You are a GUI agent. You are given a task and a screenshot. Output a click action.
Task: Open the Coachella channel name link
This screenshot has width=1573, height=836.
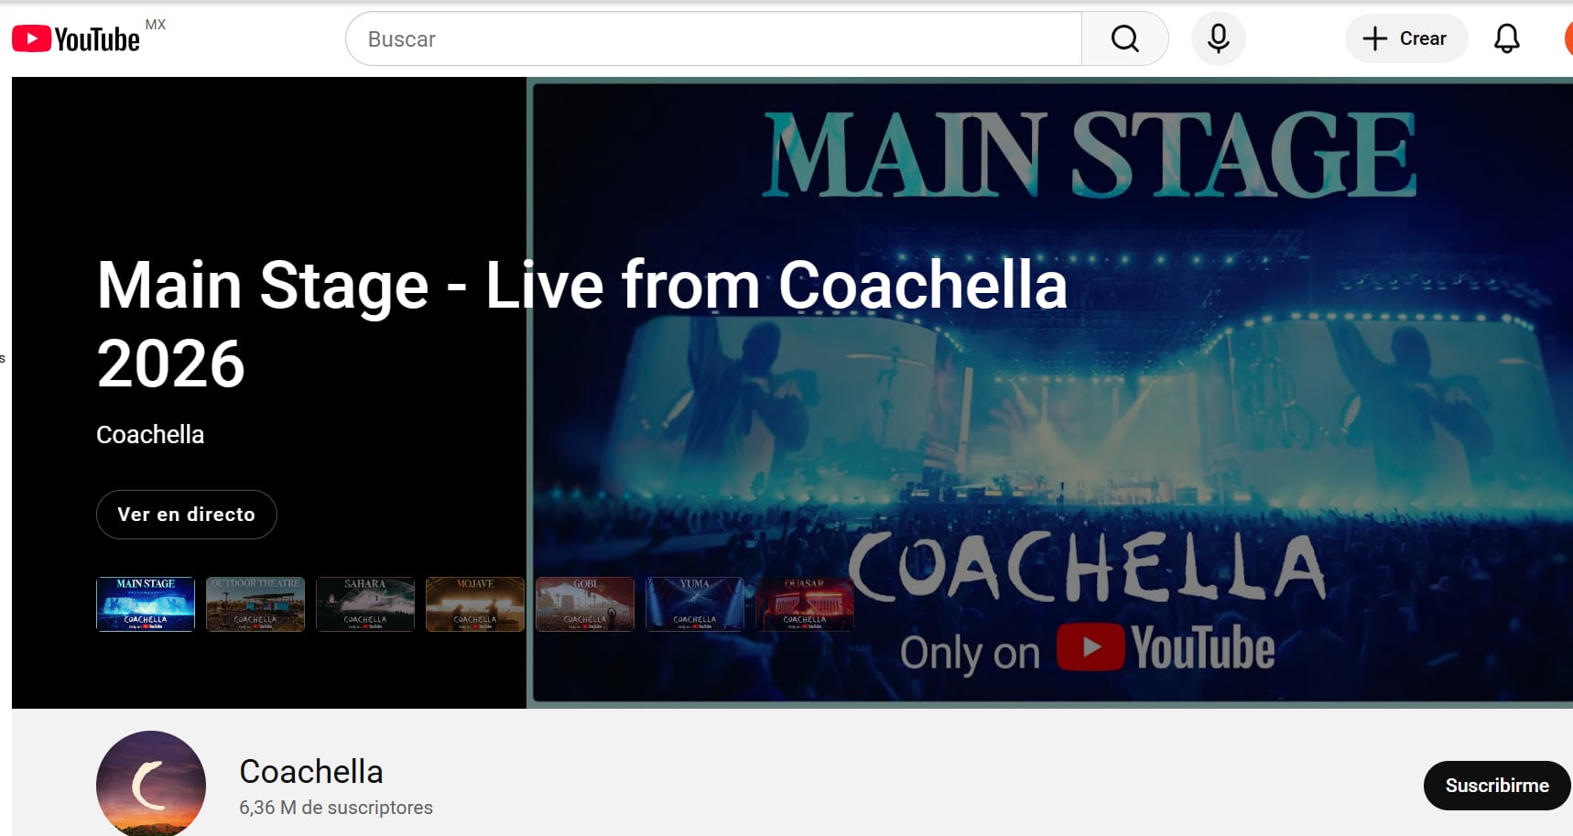pyautogui.click(x=310, y=772)
